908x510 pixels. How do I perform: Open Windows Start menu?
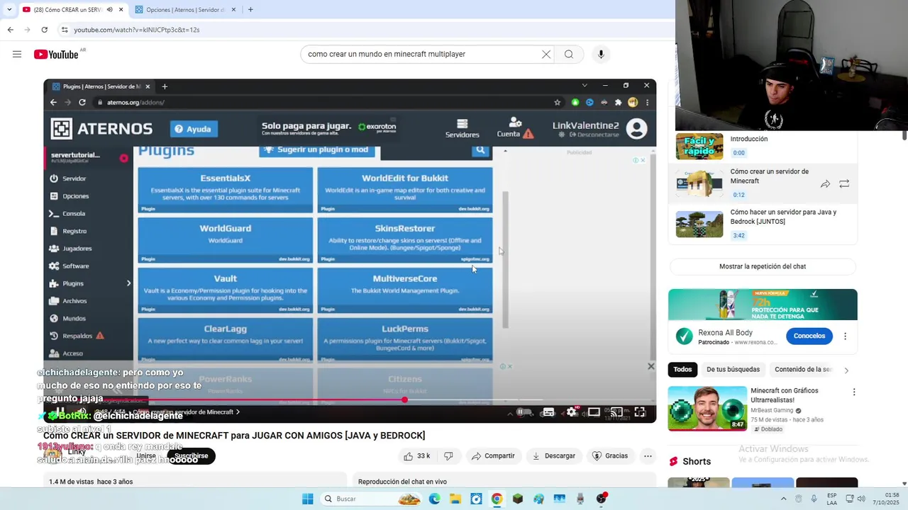(x=307, y=499)
